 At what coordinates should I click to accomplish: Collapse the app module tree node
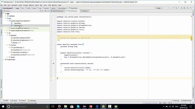pyautogui.click(x=3, y=13)
